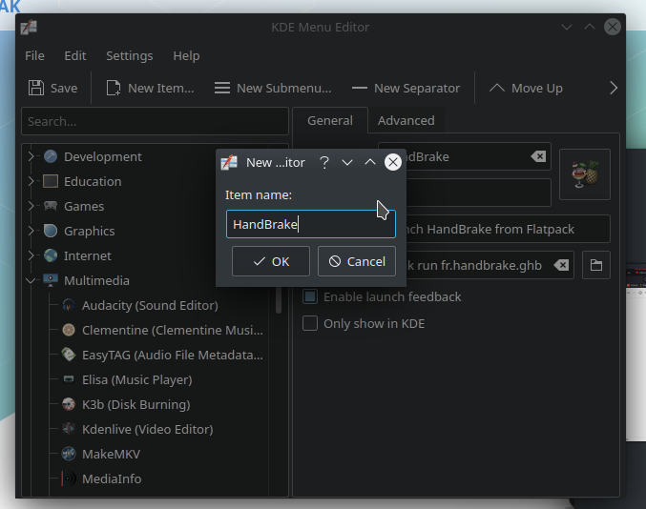Image resolution: width=646 pixels, height=509 pixels.
Task: Click New Item in the toolbar
Action: [x=150, y=88]
